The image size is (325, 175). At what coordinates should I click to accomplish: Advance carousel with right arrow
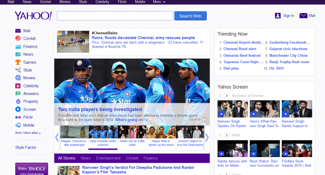[x=207, y=137]
